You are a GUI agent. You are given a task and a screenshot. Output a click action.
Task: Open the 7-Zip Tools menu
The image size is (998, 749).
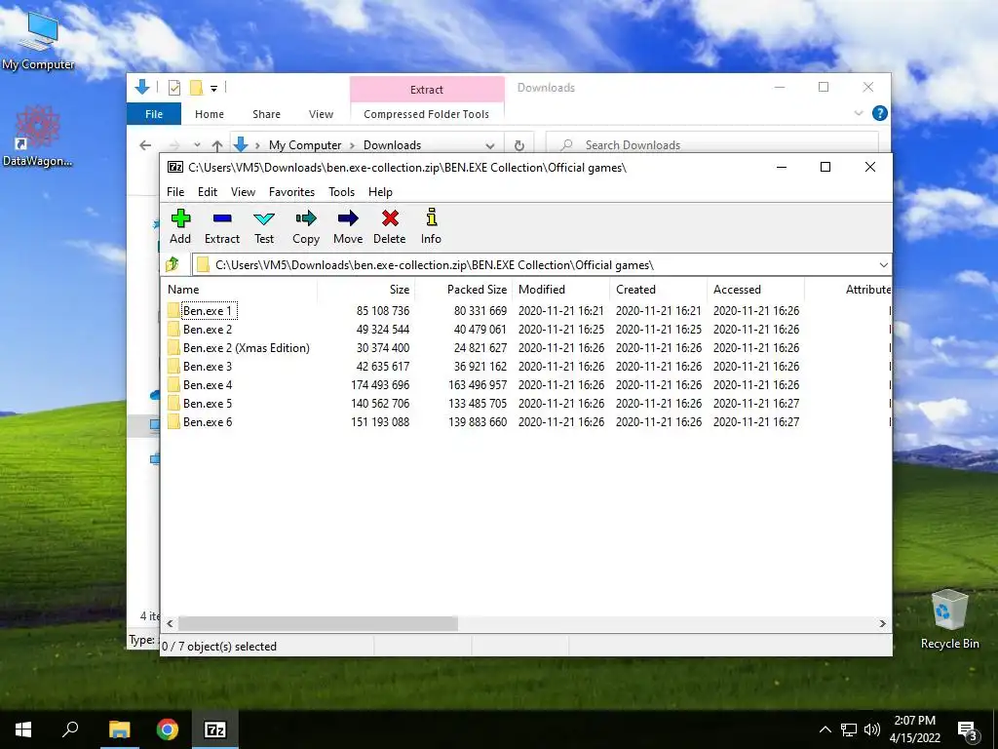(342, 192)
